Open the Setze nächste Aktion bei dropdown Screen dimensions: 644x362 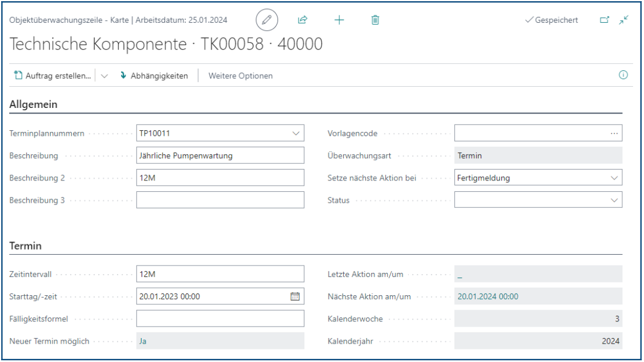tap(614, 178)
